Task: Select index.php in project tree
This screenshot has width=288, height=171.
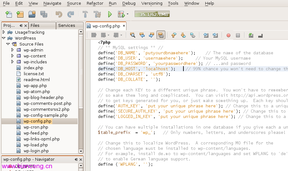Action: point(33,68)
